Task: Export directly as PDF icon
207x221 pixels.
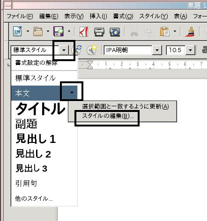Action: [x=84, y=32]
